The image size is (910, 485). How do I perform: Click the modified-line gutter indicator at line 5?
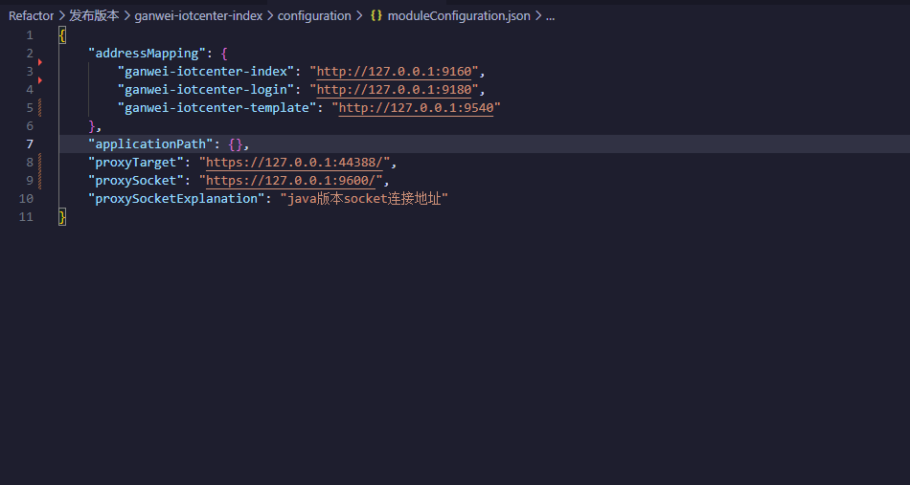[39, 108]
